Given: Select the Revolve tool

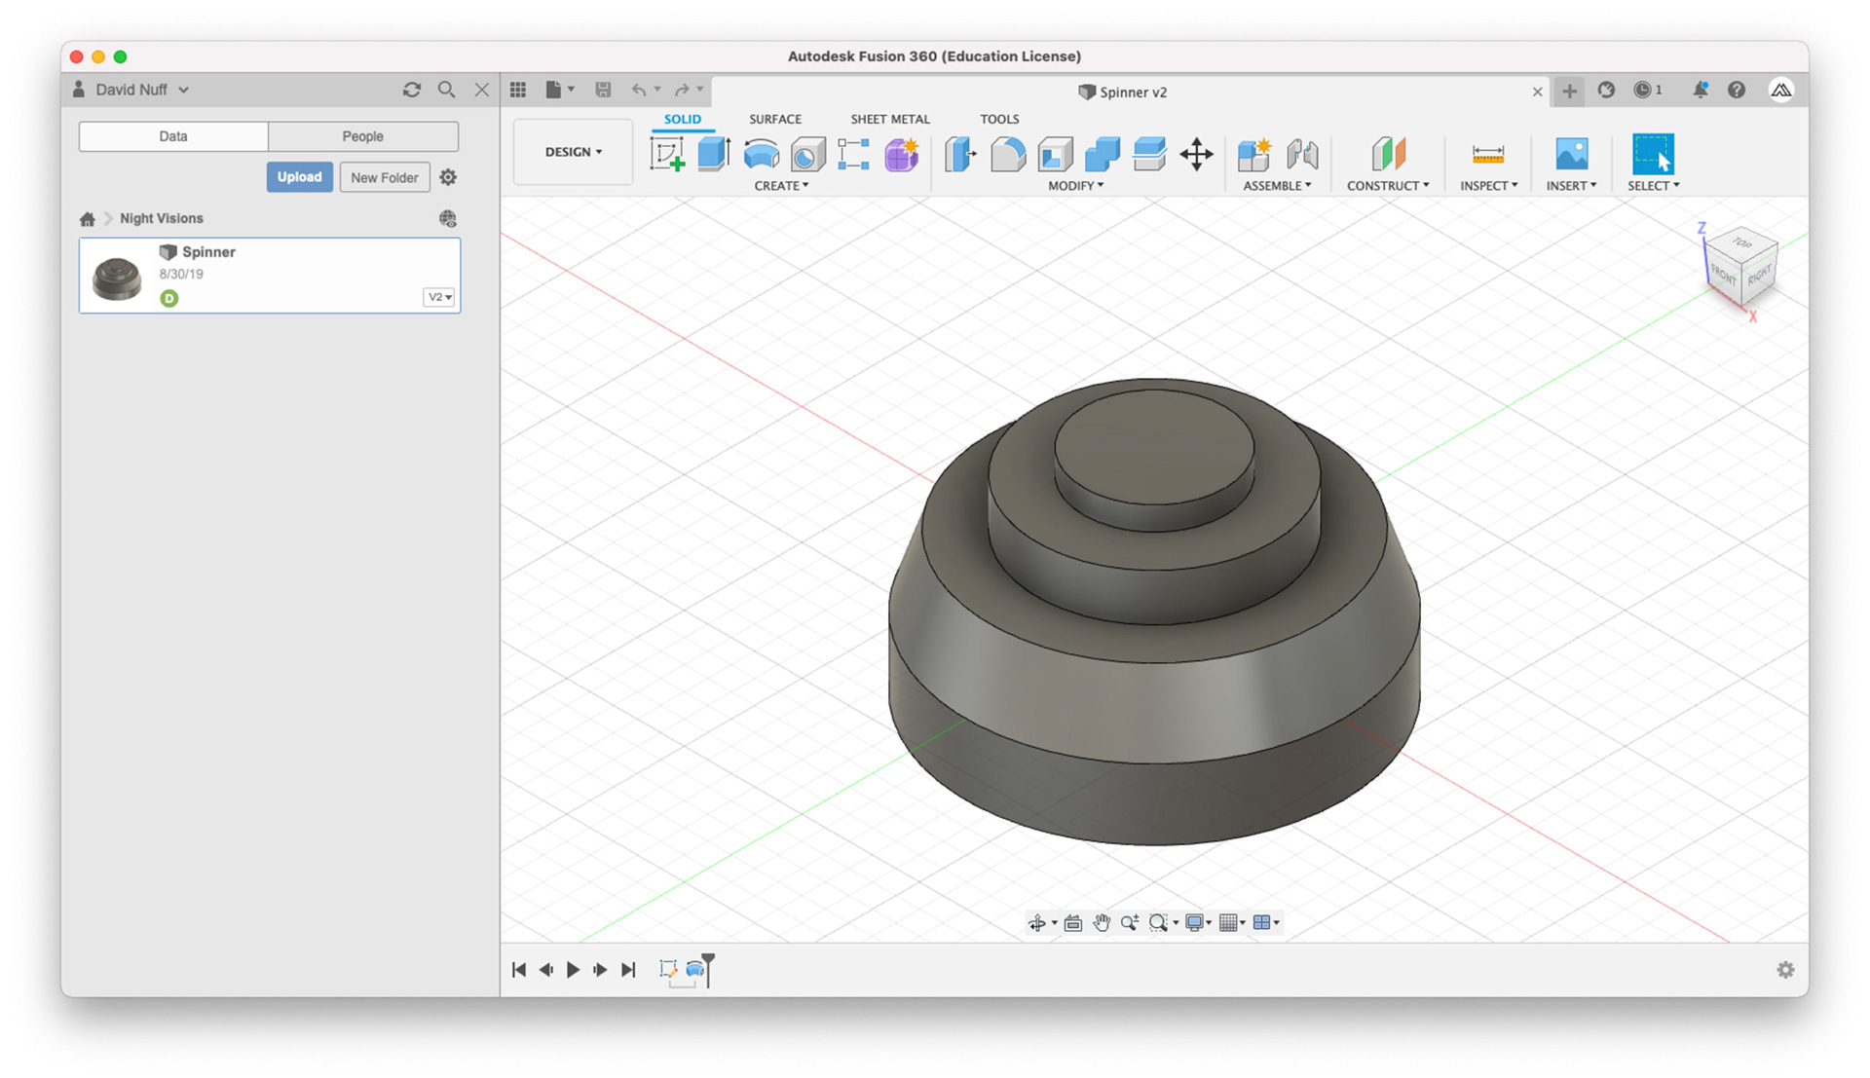Looking at the screenshot, I should [761, 154].
